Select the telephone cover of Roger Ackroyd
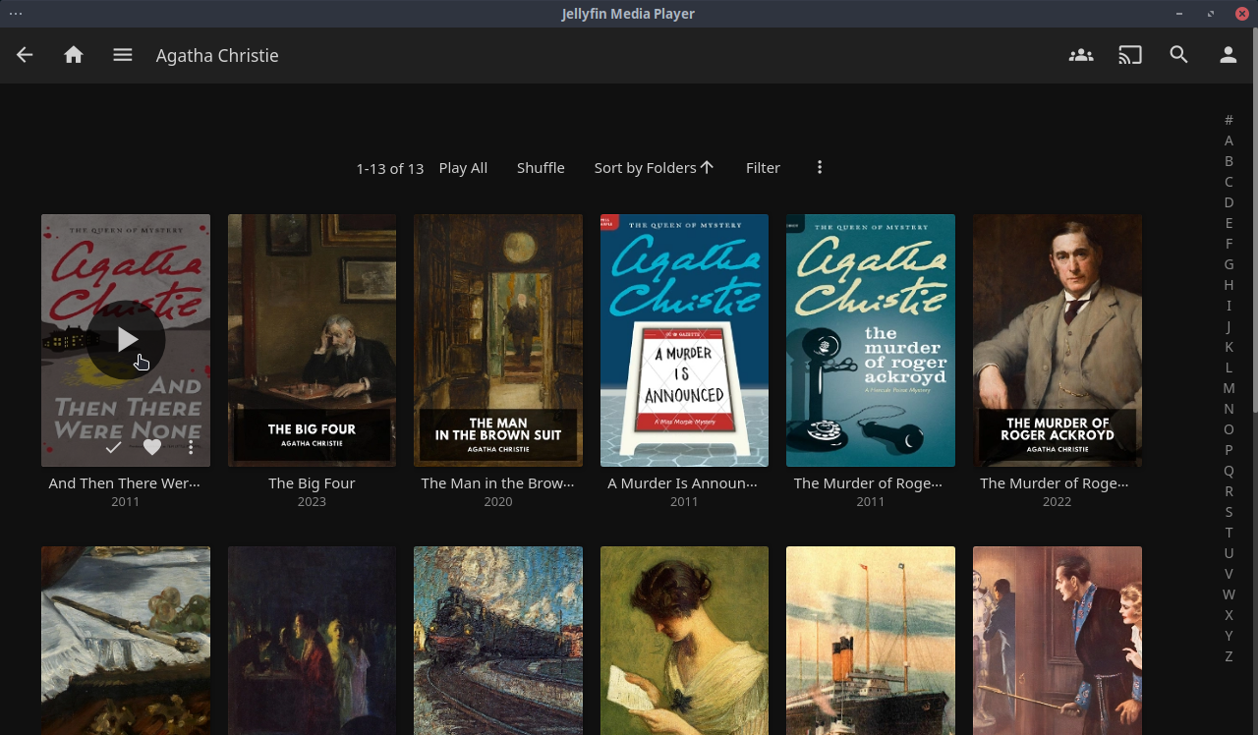Screen dimensions: 1258x735 click(x=871, y=340)
